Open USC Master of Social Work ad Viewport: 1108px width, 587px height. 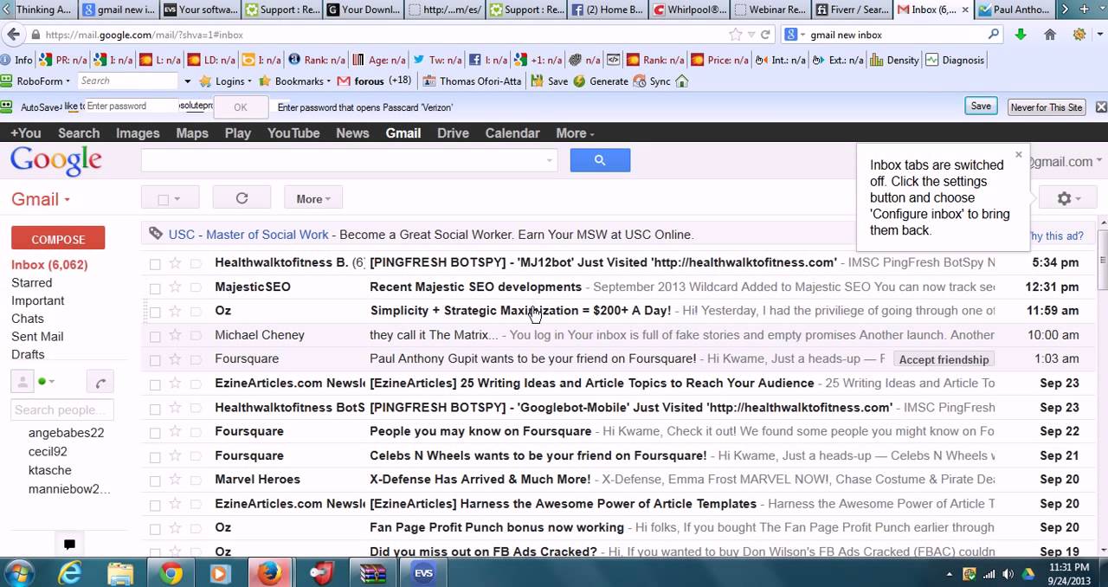248,234
